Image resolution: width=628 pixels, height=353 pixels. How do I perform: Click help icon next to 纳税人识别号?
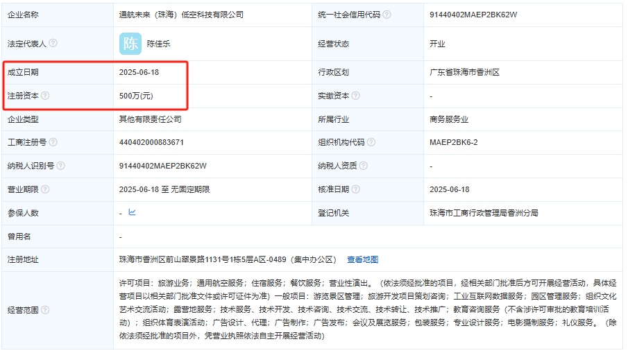(x=60, y=166)
